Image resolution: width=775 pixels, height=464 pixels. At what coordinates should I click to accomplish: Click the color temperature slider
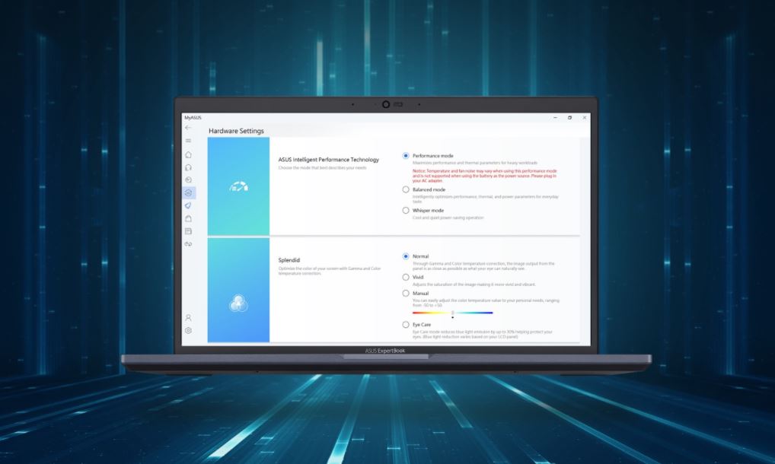pyautogui.click(x=452, y=313)
